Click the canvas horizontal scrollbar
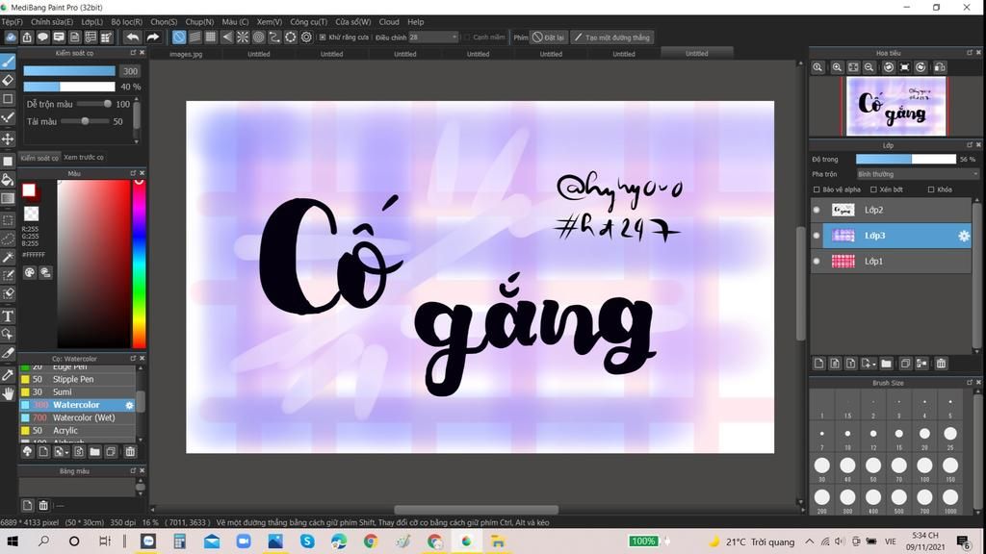 point(476,510)
